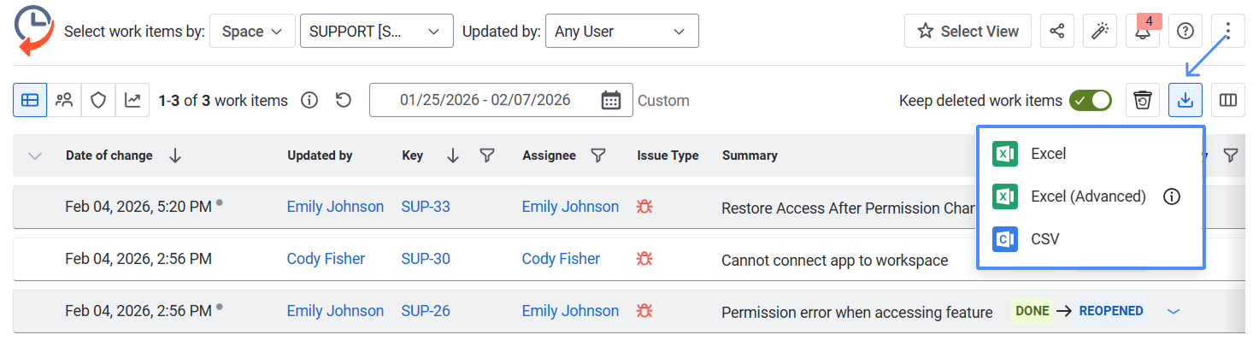The width and height of the screenshot is (1253, 346).
Task: Click the Select View button
Action: pyautogui.click(x=968, y=32)
